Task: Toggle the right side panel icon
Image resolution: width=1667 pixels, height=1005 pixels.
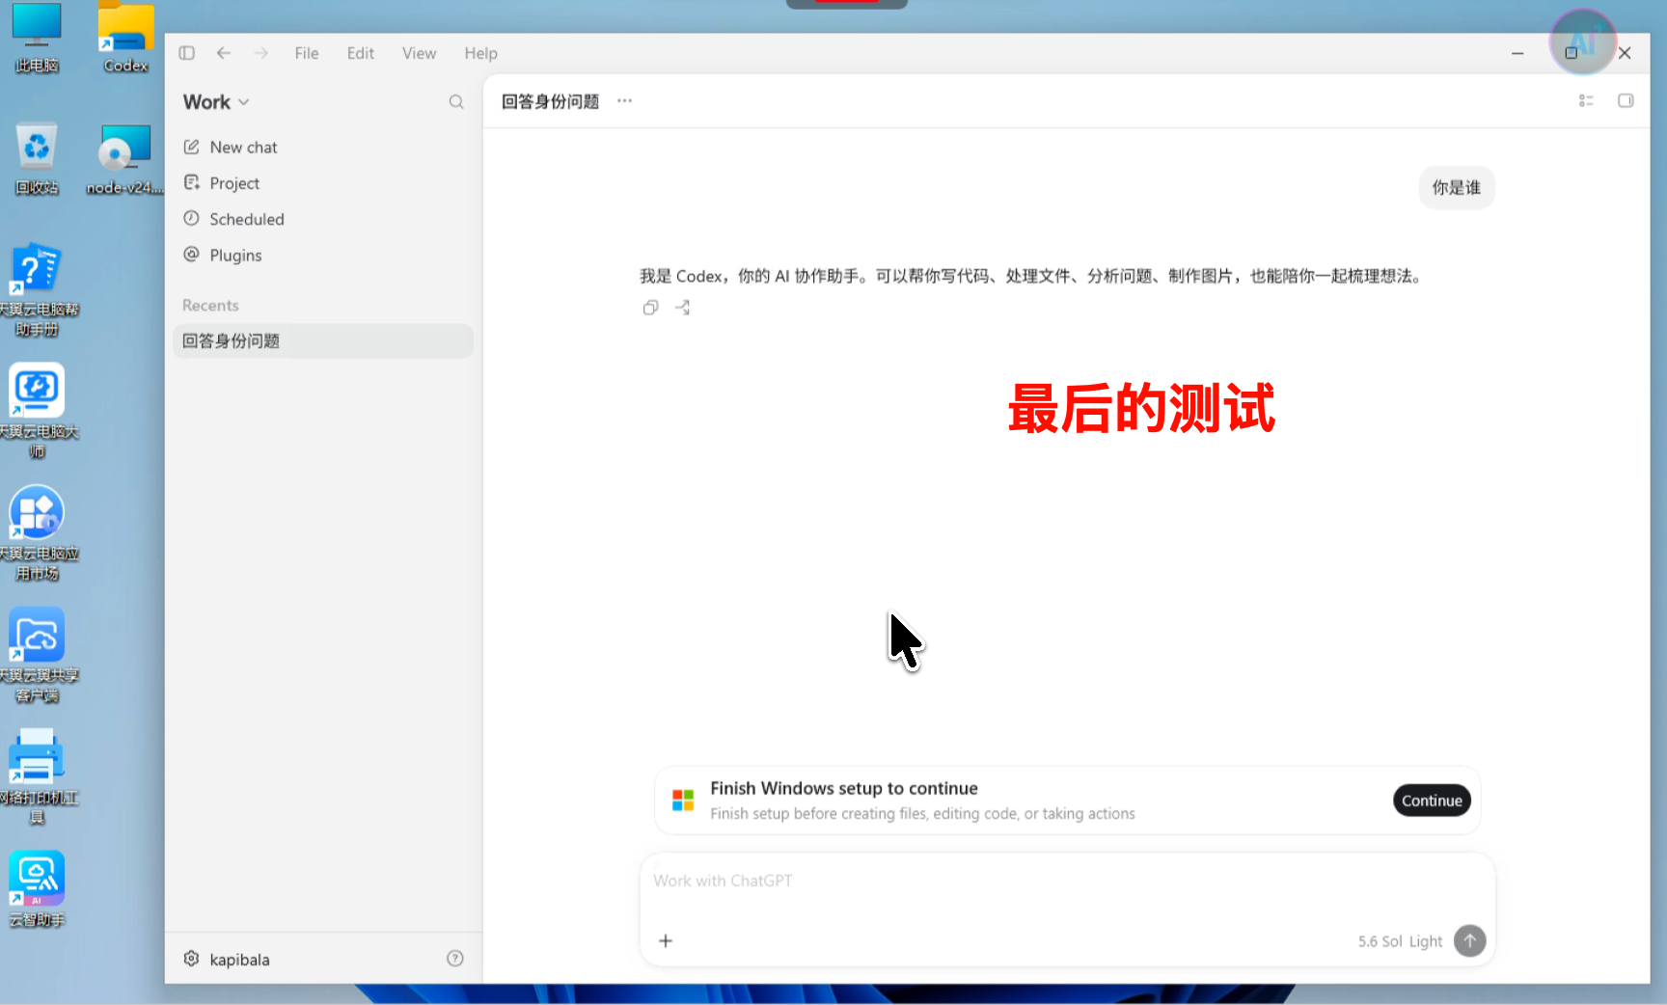Action: [x=1626, y=101]
